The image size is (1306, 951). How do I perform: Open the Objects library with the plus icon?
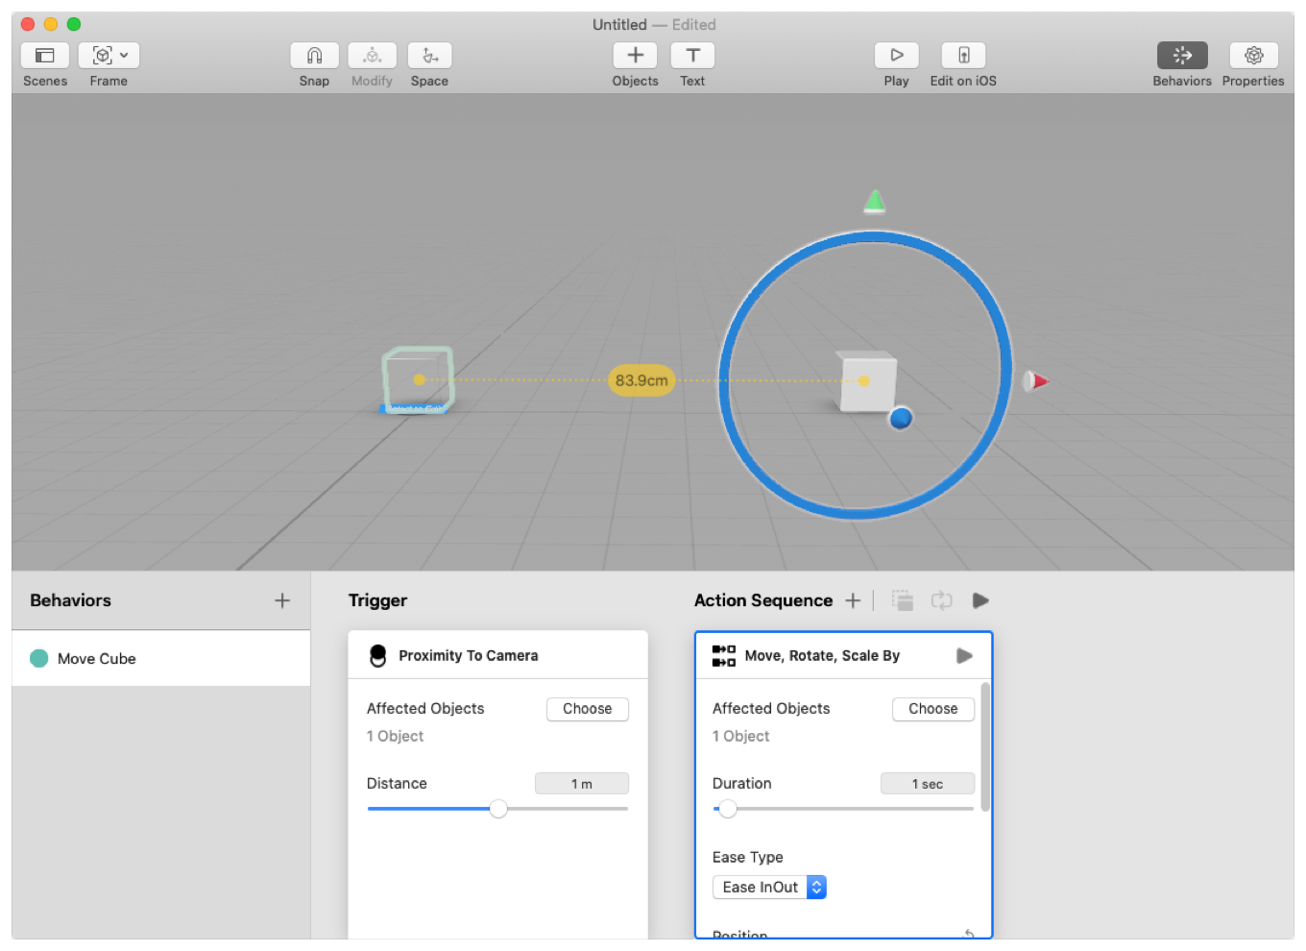tap(635, 55)
